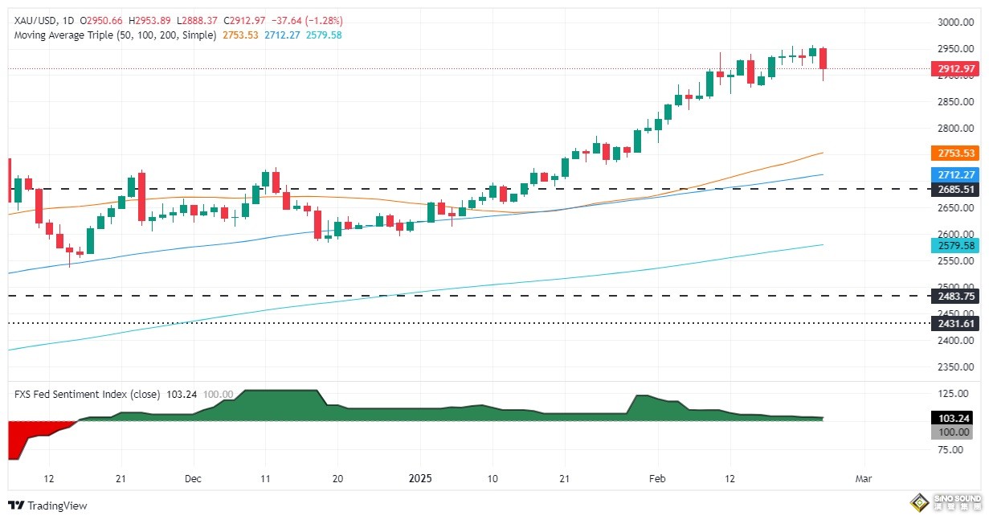The height and width of the screenshot is (520, 989).
Task: Click the 2685.51 horizontal level label
Action: [x=955, y=190]
